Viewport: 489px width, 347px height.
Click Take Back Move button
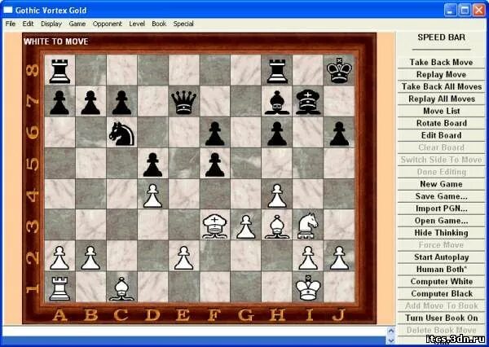(441, 63)
